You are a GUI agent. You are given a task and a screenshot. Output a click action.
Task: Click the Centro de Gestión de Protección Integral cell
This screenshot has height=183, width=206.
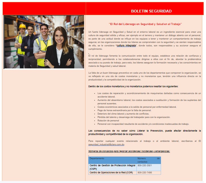(112, 167)
